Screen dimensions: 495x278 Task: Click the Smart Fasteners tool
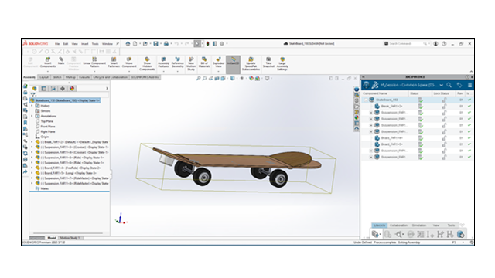(x=114, y=63)
